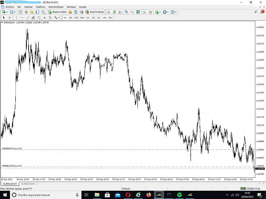
Task: Switch to the EURNZD,M1 chart tab
Action: click(x=28, y=184)
